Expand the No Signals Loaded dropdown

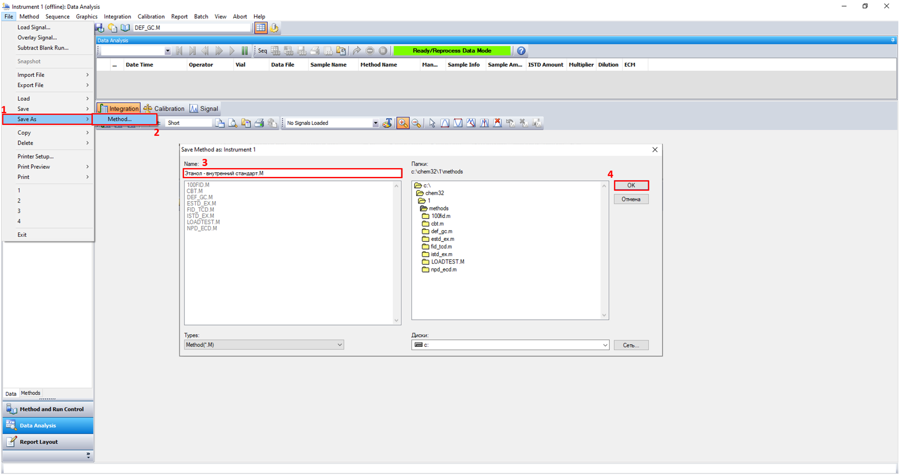coord(375,123)
